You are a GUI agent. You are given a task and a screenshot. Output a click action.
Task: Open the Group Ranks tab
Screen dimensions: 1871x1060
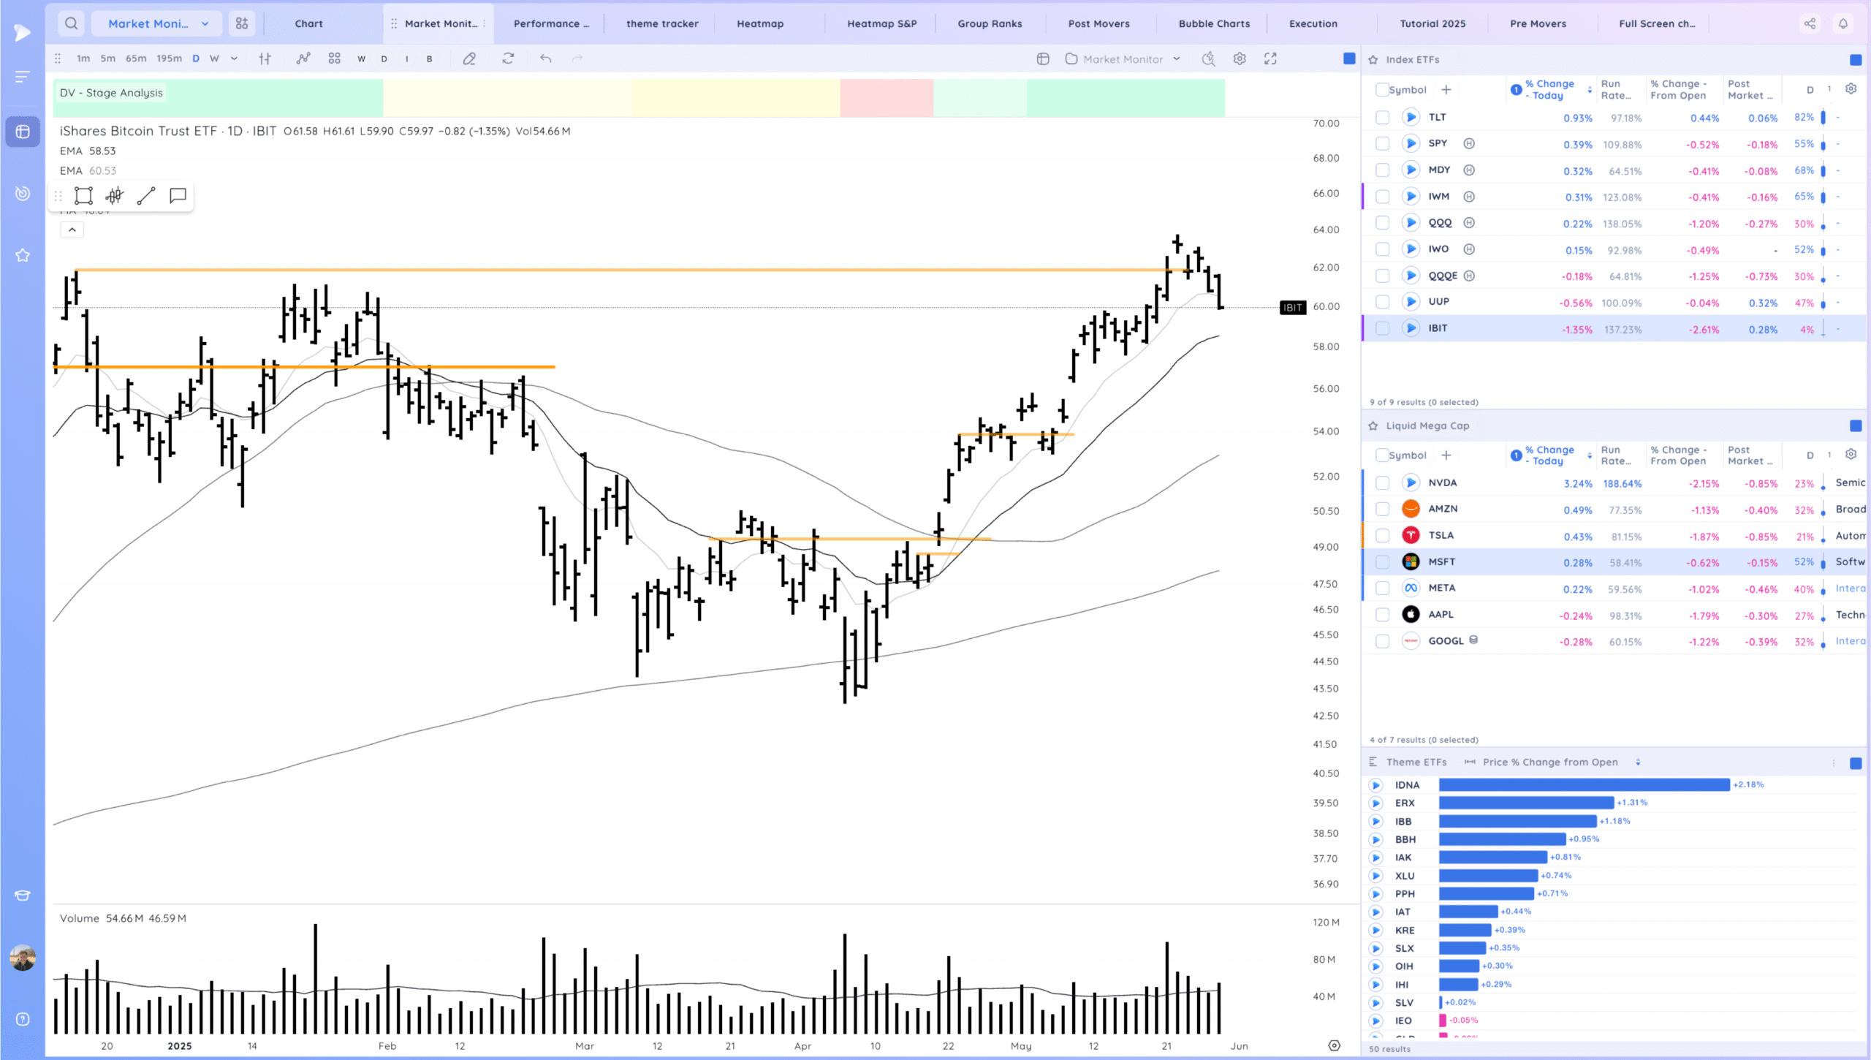(990, 23)
